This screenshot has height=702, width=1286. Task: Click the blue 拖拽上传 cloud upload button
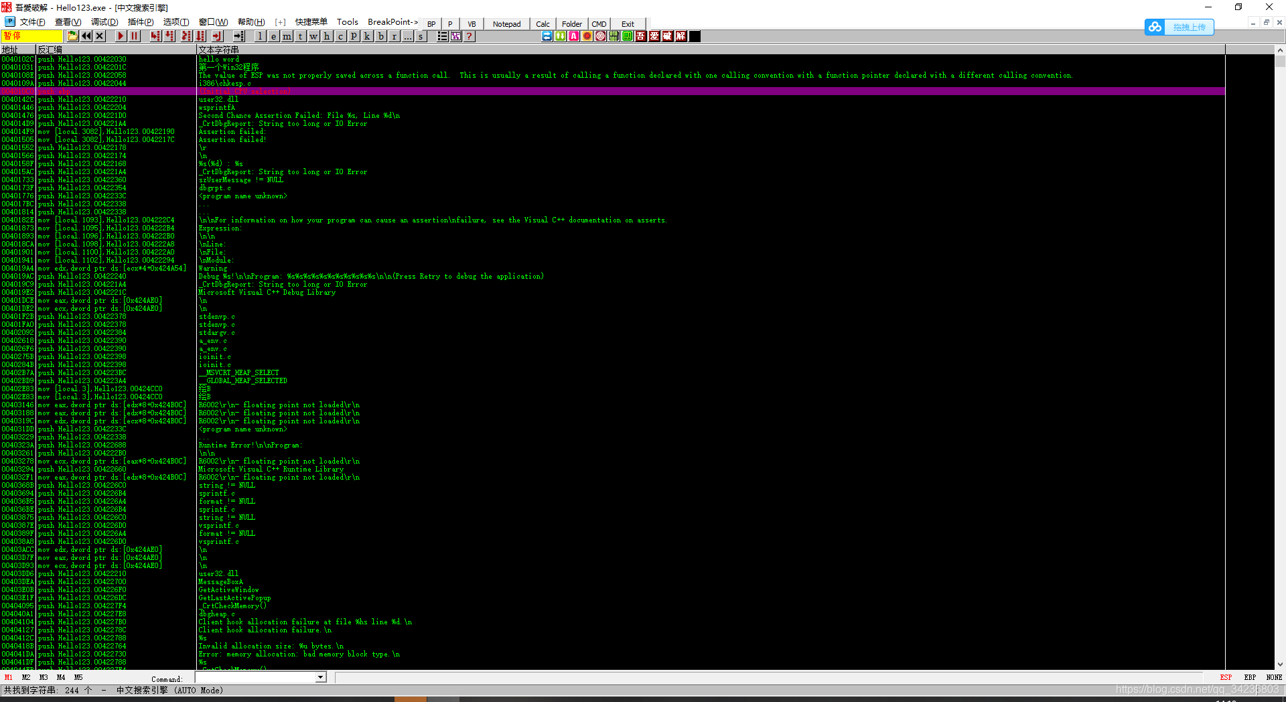pyautogui.click(x=1179, y=27)
